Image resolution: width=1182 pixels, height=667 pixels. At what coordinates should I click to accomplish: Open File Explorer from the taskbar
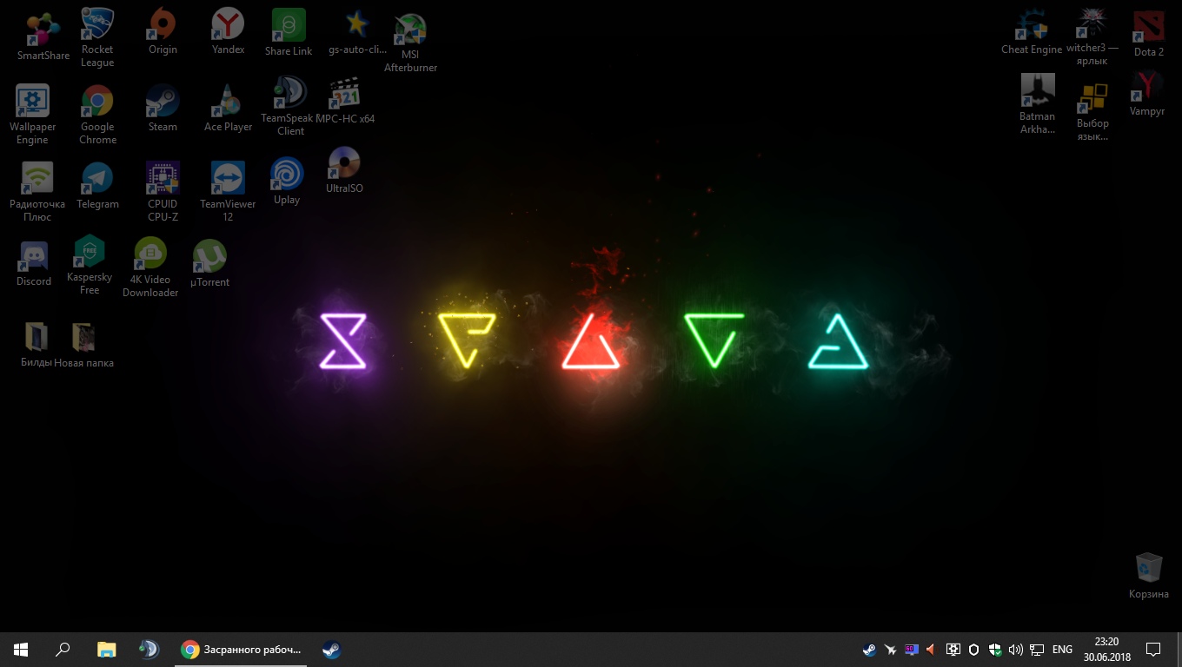(x=106, y=650)
